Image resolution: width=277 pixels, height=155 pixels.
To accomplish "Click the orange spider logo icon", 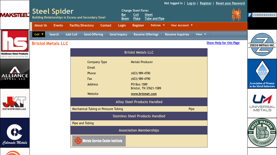I will click(x=236, y=14).
